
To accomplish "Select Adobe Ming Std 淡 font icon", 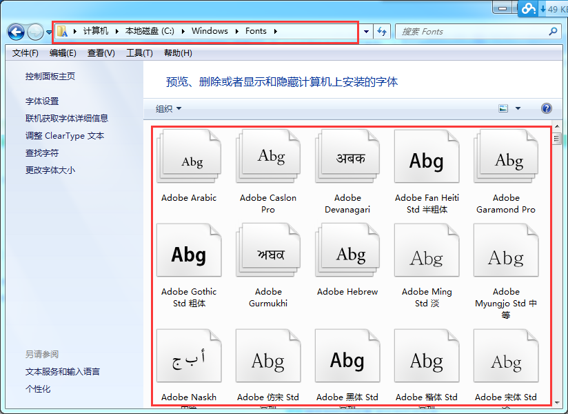I will pyautogui.click(x=427, y=250).
